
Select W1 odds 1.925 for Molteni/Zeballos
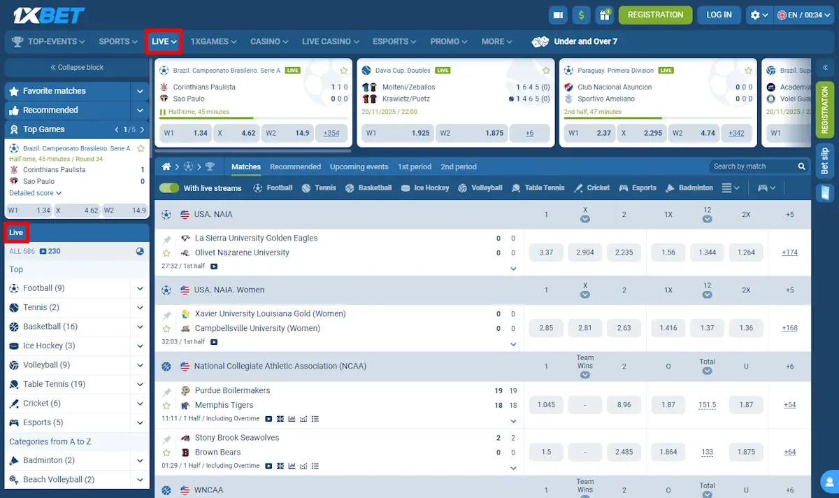(395, 133)
